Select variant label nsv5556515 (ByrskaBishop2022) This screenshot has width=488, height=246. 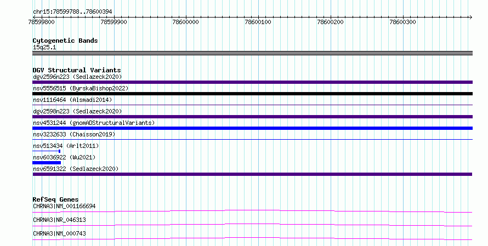pos(81,88)
